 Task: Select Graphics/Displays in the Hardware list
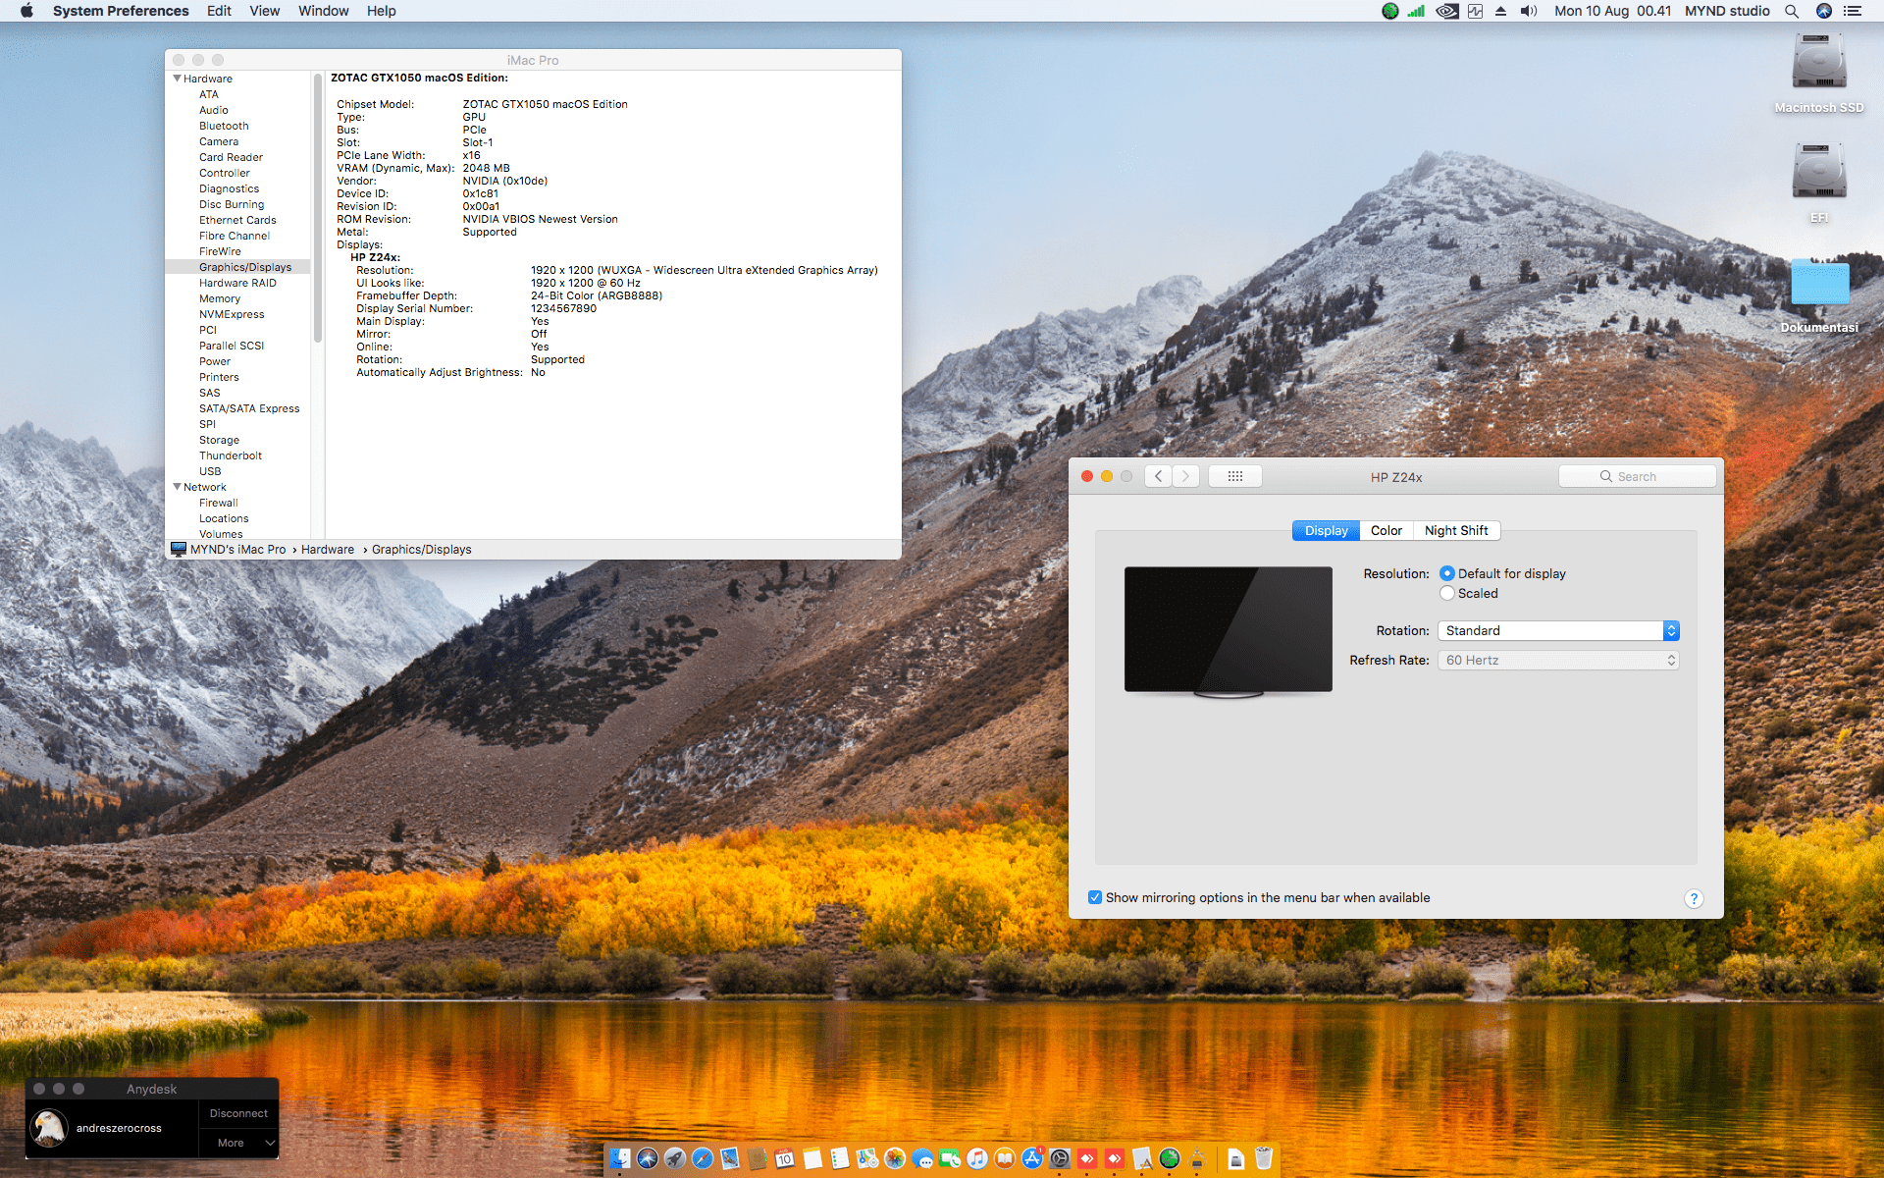tap(237, 267)
